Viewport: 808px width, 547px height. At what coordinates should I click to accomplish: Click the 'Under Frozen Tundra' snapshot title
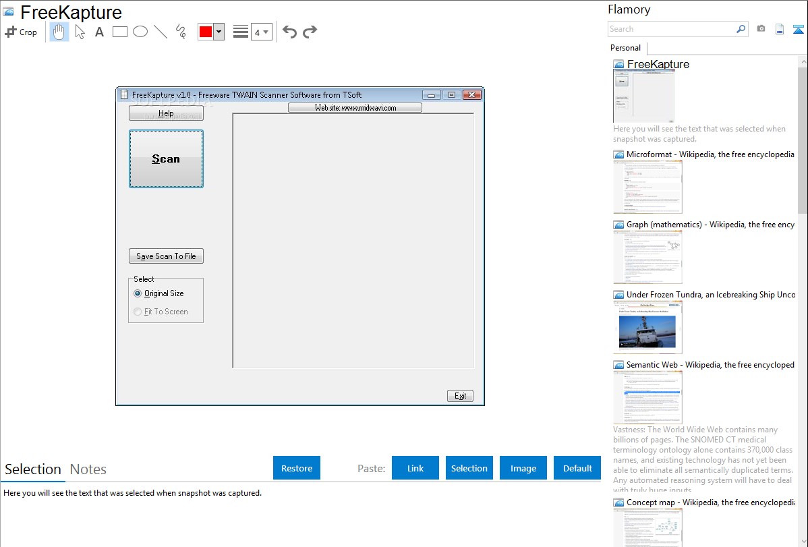click(711, 295)
